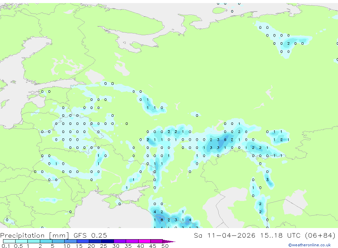Click the legend label 25
The width and height of the screenshot is (338, 248).
click(x=103, y=246)
